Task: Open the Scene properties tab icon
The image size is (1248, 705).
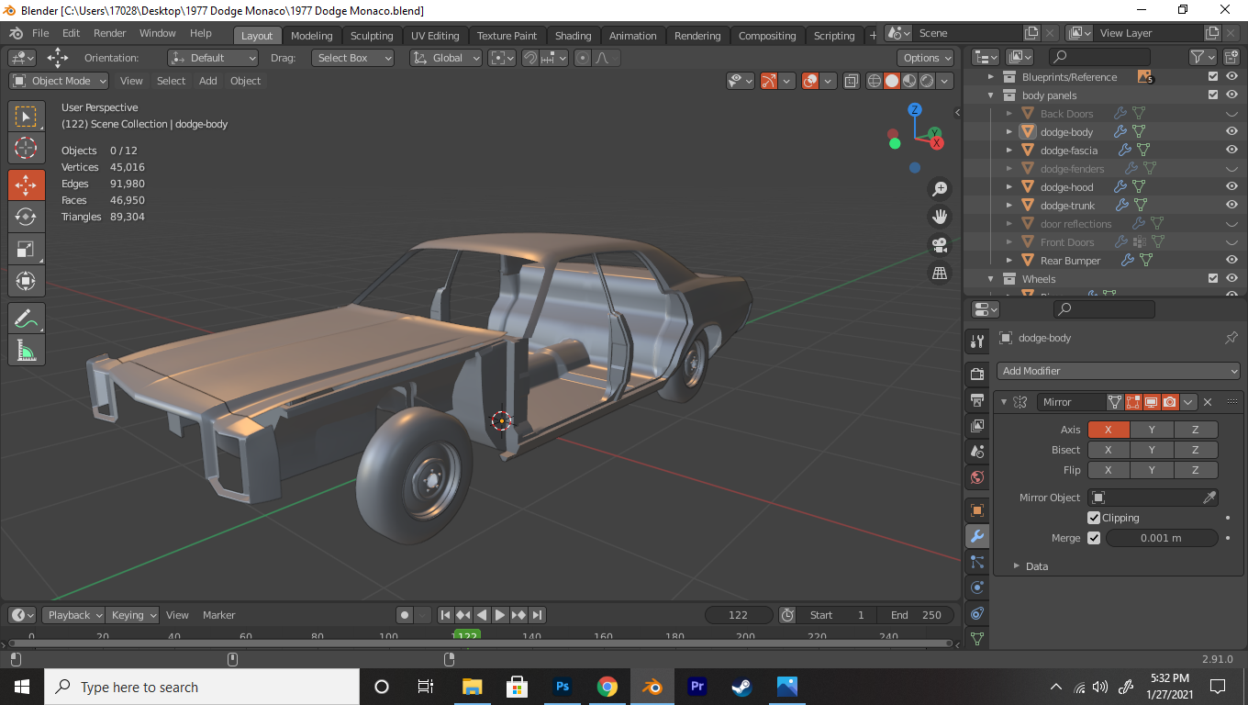Action: (977, 452)
